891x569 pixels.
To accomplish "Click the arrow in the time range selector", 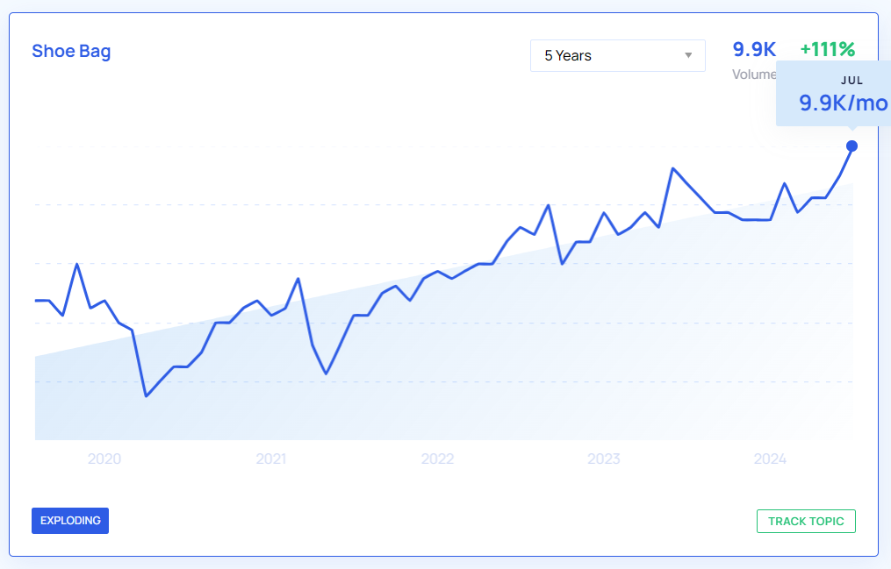I will [688, 56].
